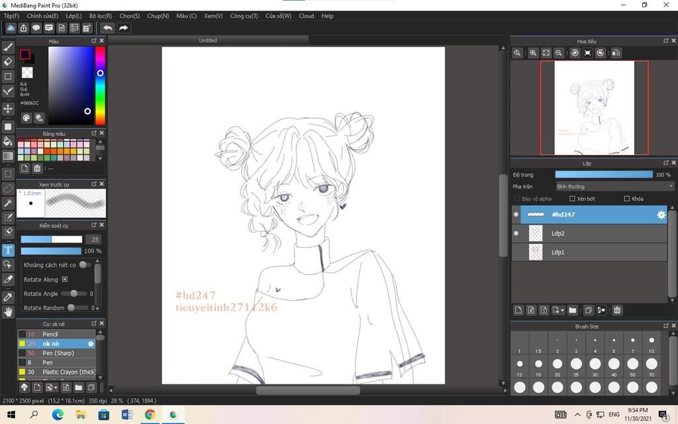Show hidden system tray icons chevron
This screenshot has width=678, height=424.
point(577,415)
